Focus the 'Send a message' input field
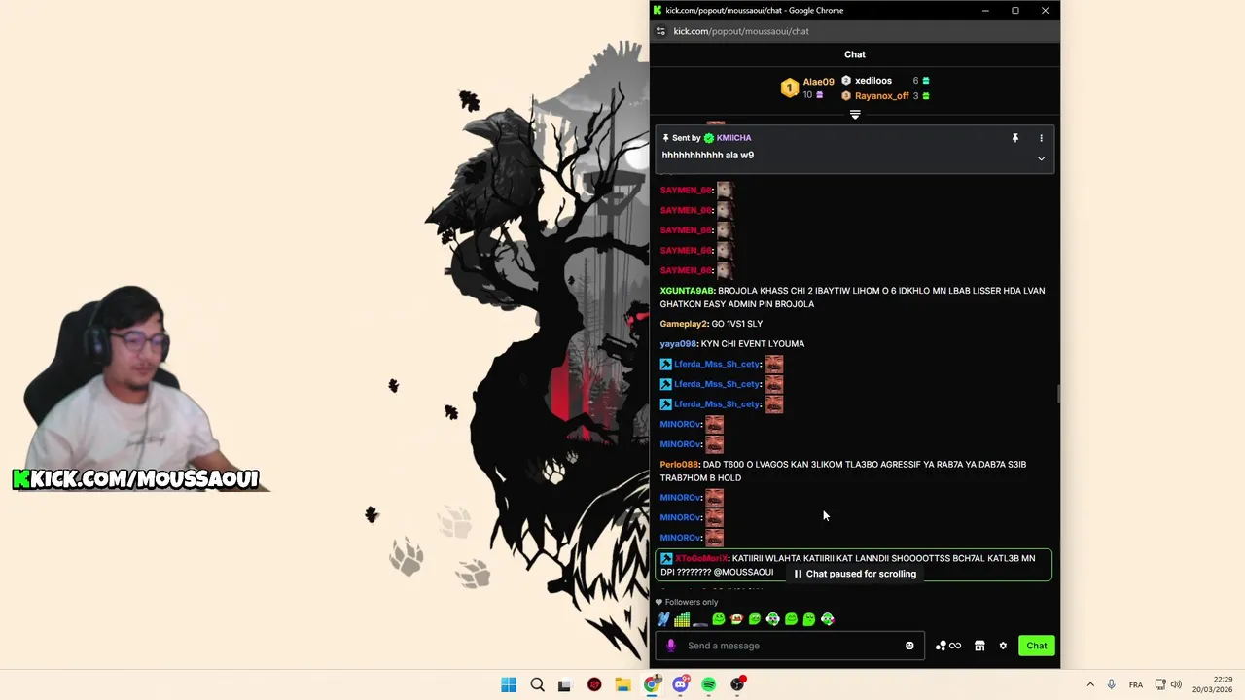 coord(790,646)
